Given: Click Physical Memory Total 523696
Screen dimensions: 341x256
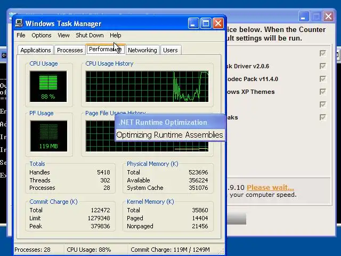Looking at the screenshot, I should coord(198,172).
